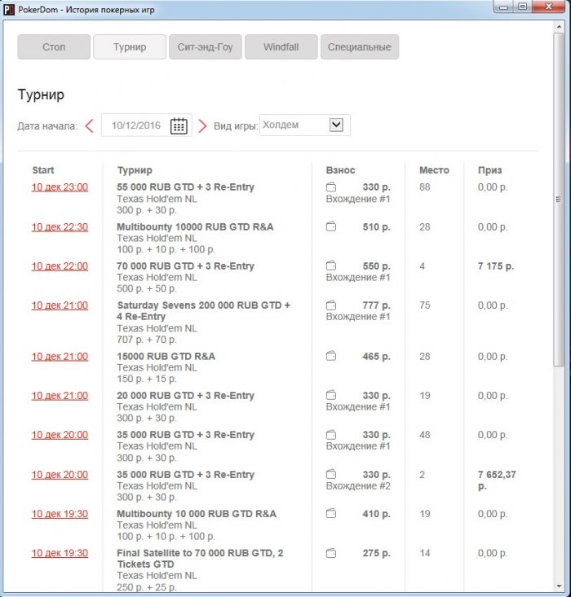The width and height of the screenshot is (571, 597).
Task: Click buy-in amount 410 р.
Action: (377, 514)
